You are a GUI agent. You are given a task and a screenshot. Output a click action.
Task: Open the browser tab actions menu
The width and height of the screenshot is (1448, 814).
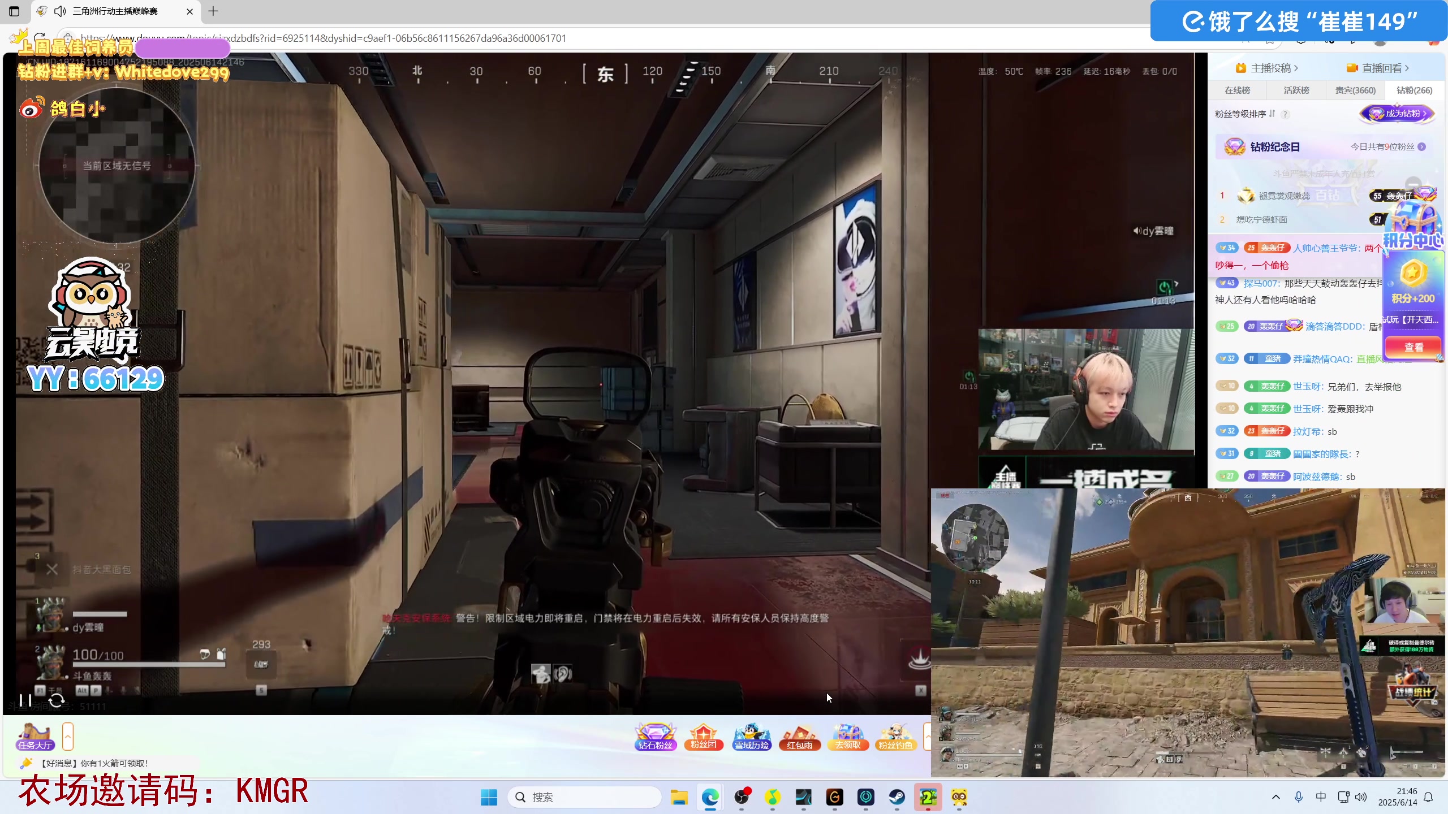click(x=14, y=11)
